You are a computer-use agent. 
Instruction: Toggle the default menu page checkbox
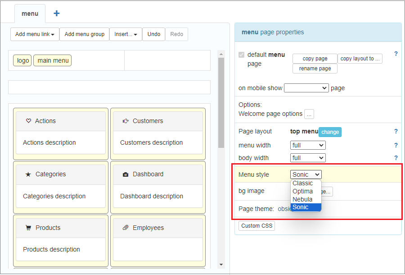pos(242,55)
